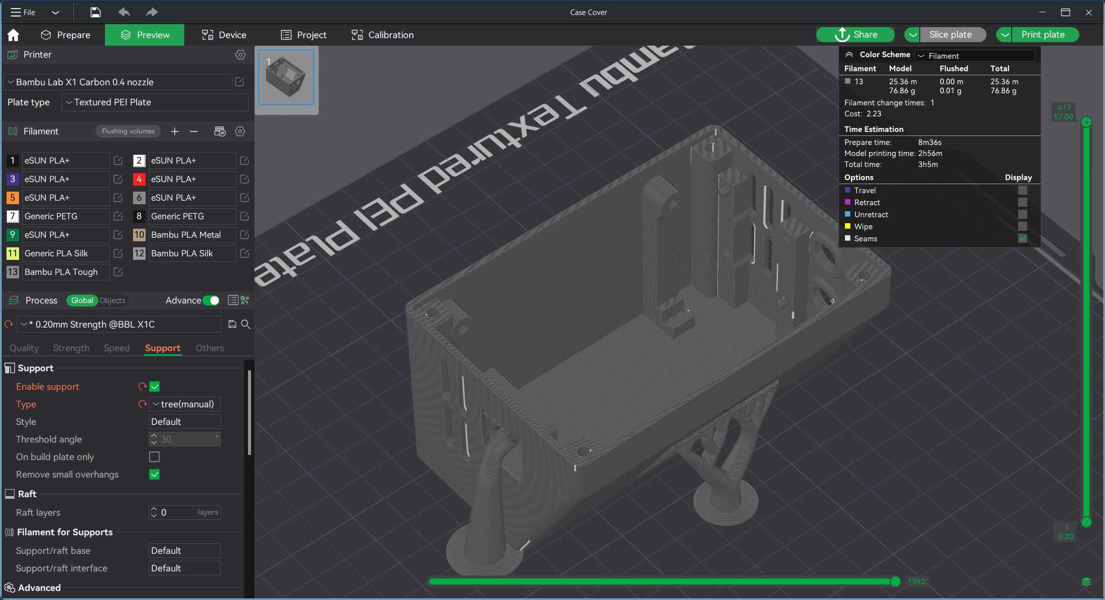Click the Home icon

click(x=13, y=35)
